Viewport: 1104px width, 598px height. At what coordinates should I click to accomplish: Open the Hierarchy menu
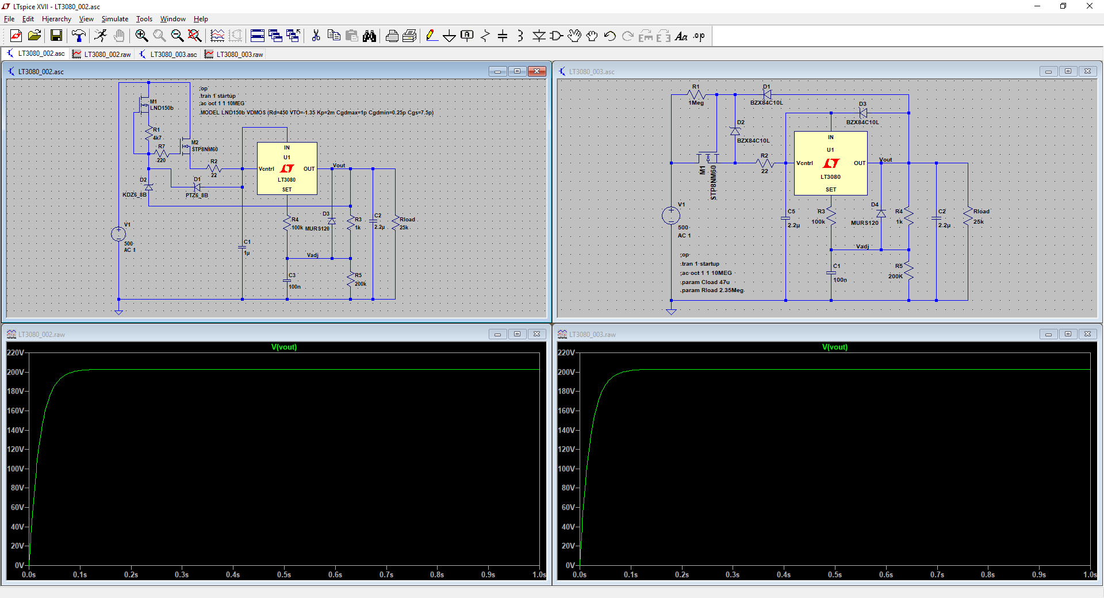click(56, 19)
